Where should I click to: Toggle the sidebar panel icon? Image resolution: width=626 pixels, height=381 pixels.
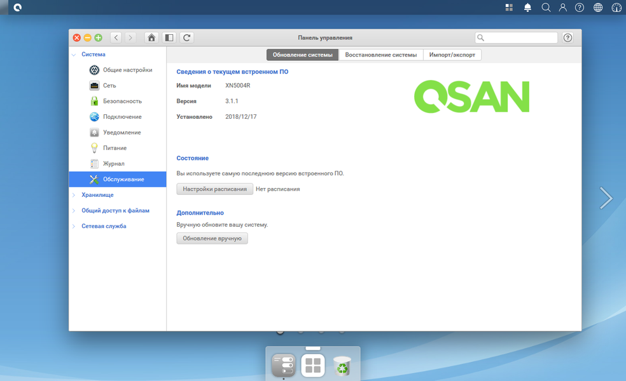pos(169,37)
